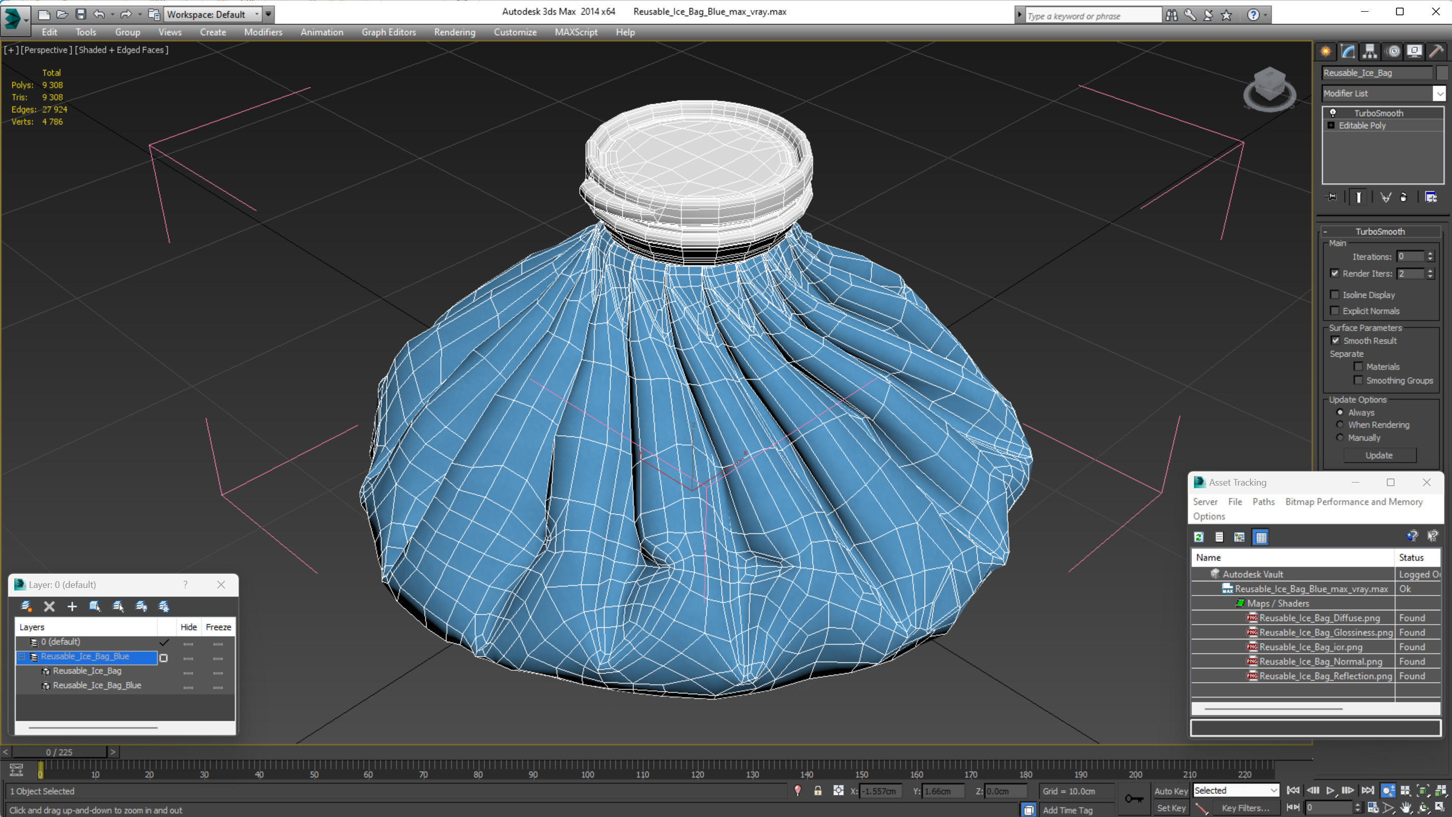The height and width of the screenshot is (817, 1452).
Task: Open the Graph Editors menu
Action: pos(388,32)
